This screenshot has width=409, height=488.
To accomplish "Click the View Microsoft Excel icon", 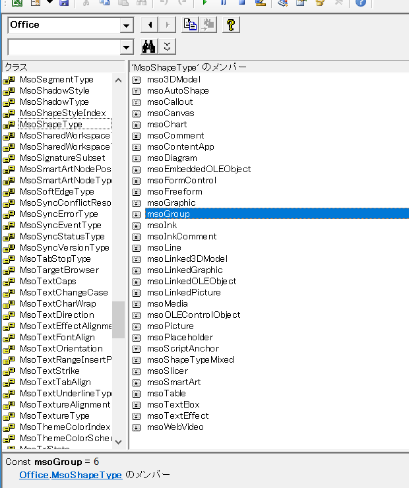I will [x=17, y=3].
